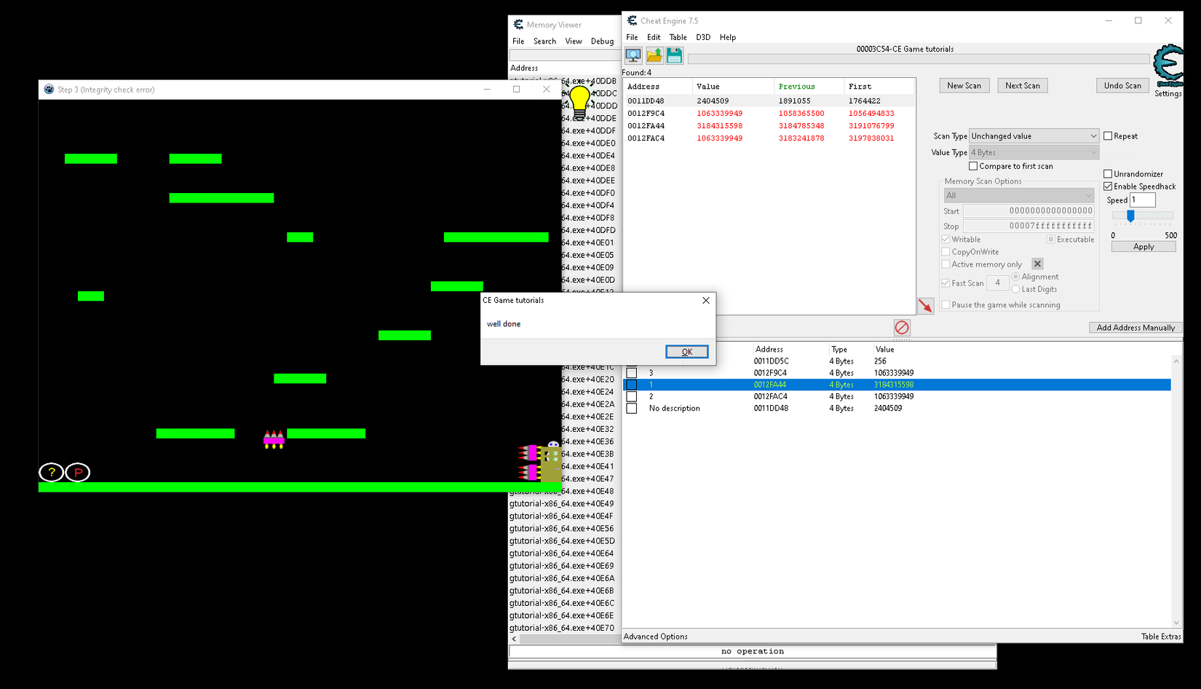Click the Speed value input field
Screen dimensions: 1201x689
click(1142, 200)
